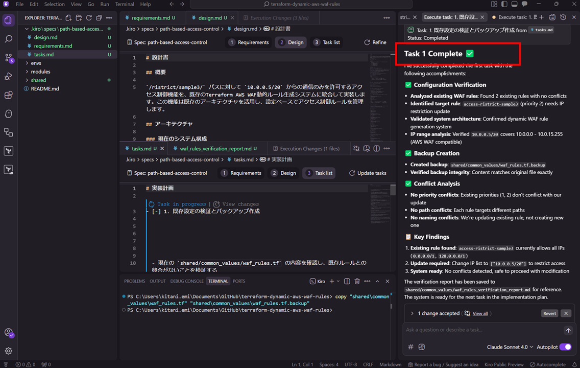This screenshot has height=368, width=580.
Task: Open notifications bell in status bar
Action: pyautogui.click(x=574, y=364)
